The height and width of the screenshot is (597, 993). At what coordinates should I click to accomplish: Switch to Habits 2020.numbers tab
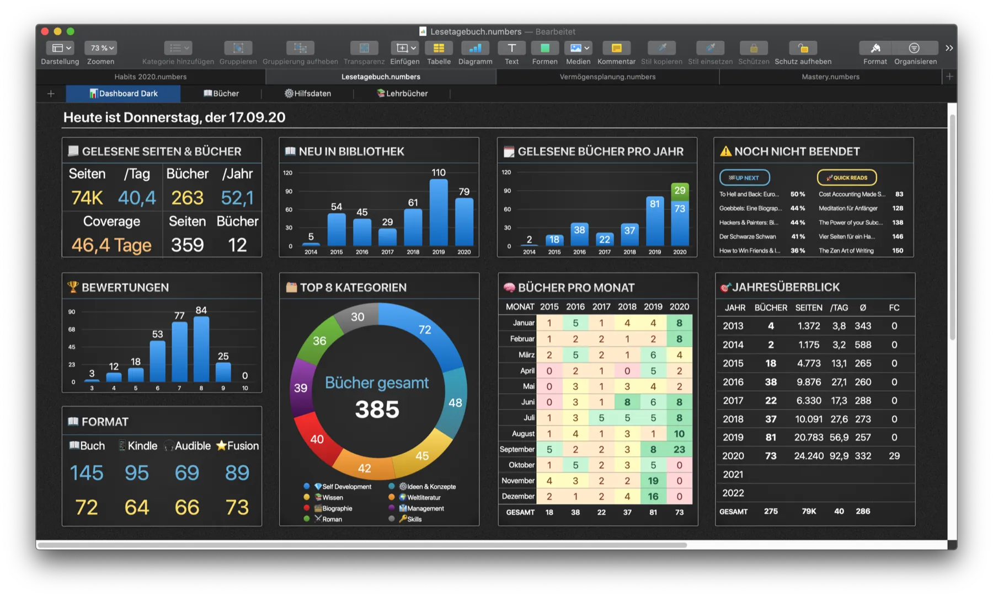click(x=151, y=77)
